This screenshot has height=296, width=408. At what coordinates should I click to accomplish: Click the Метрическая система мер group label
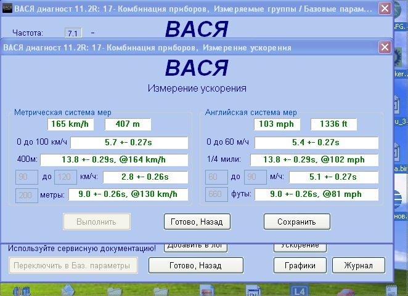pos(63,112)
